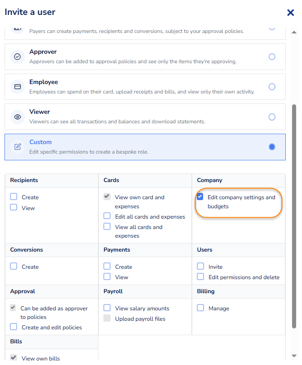Click the Custom pencil edit icon
Image resolution: width=302 pixels, height=365 pixels.
pos(18,147)
